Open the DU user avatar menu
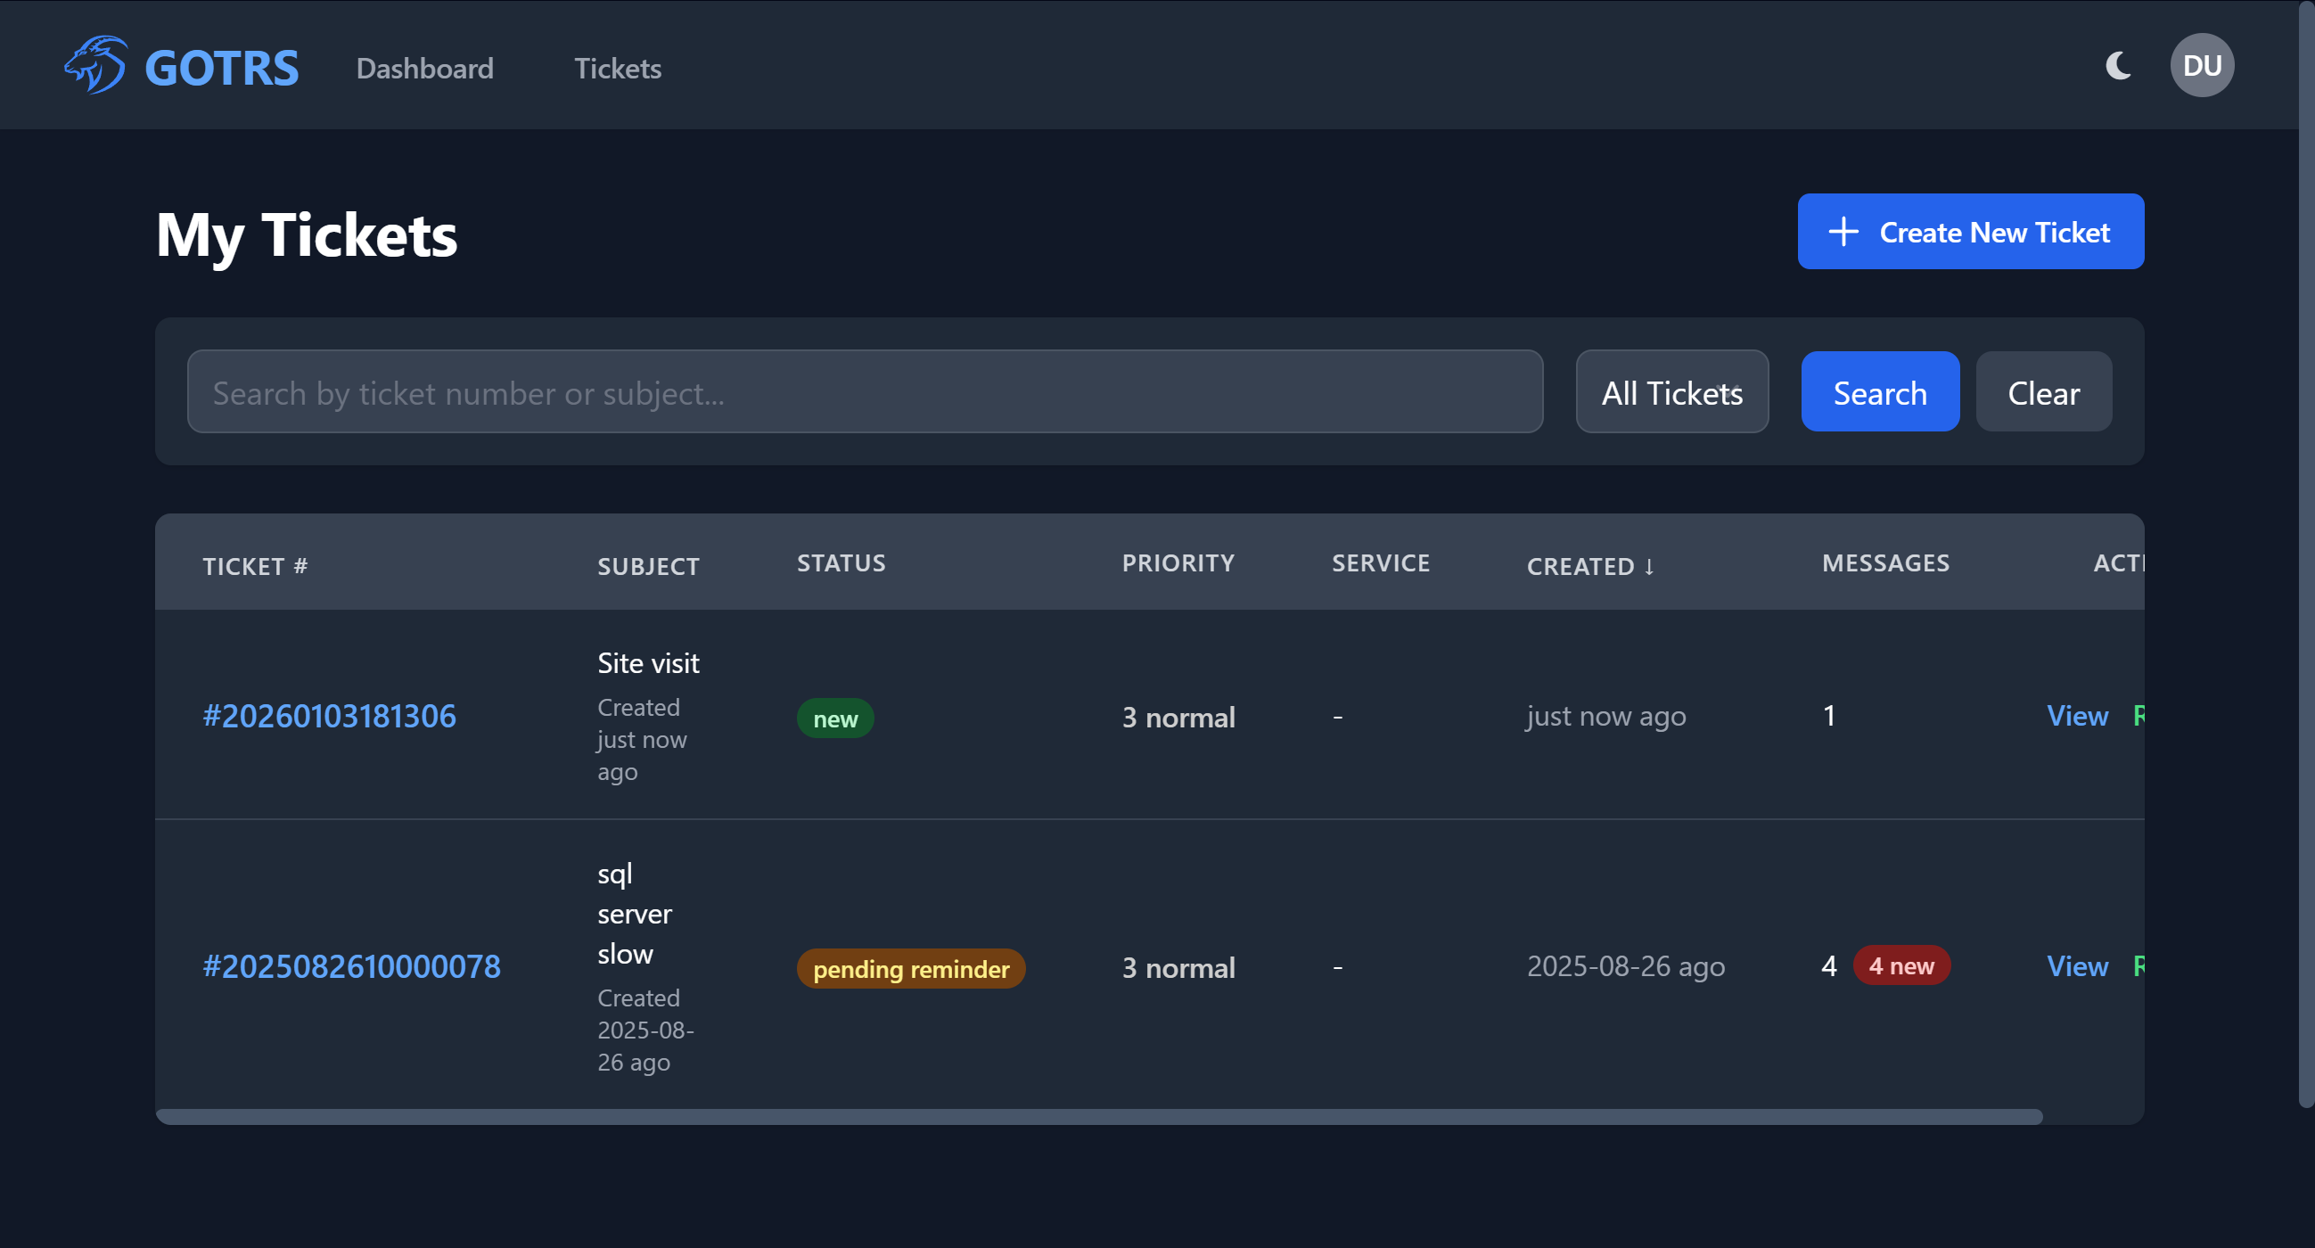 (2202, 65)
